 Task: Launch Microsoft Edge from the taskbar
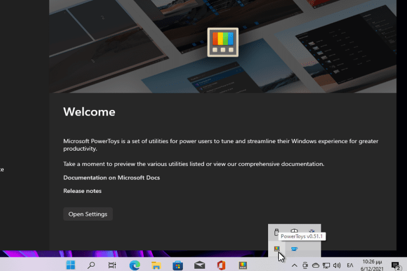click(x=135, y=265)
